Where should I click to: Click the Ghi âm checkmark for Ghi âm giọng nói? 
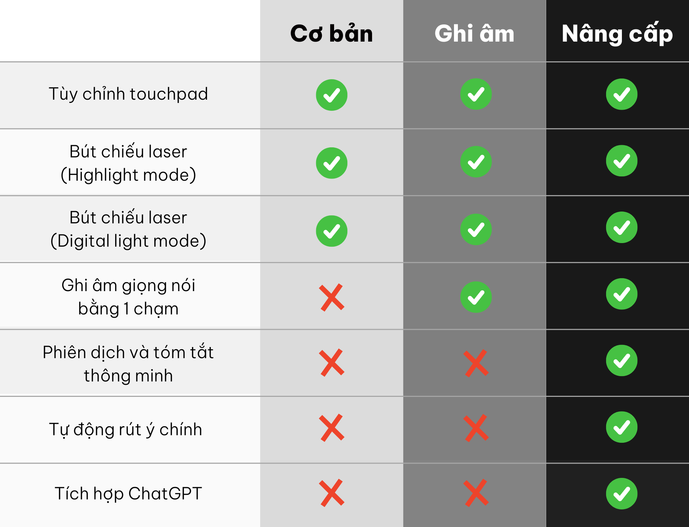coord(476,297)
